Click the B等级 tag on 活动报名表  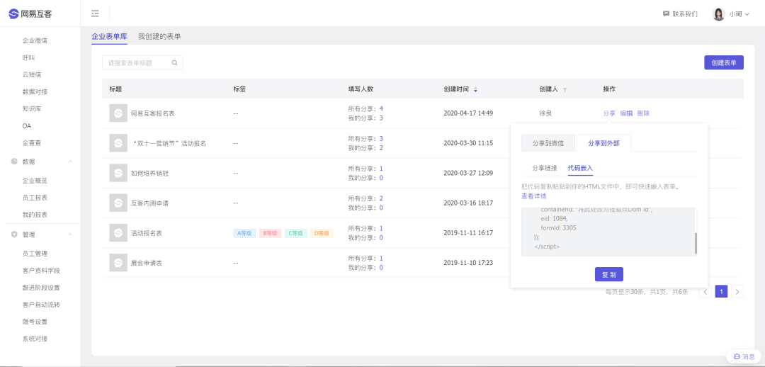271,233
